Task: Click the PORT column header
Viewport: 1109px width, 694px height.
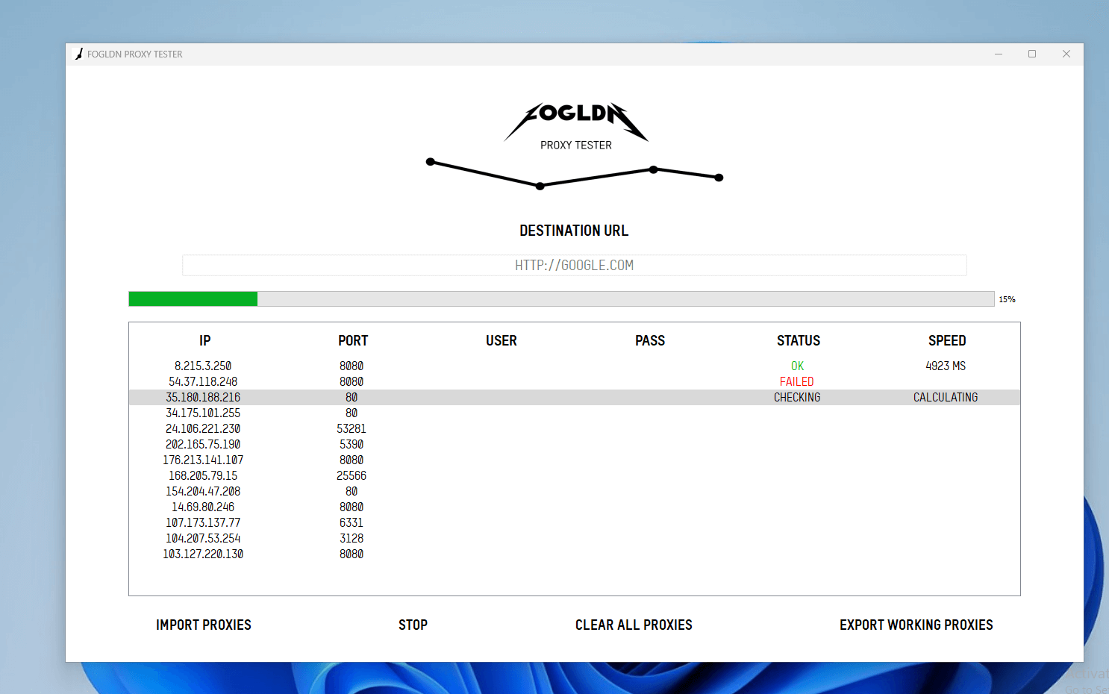Action: (x=353, y=340)
